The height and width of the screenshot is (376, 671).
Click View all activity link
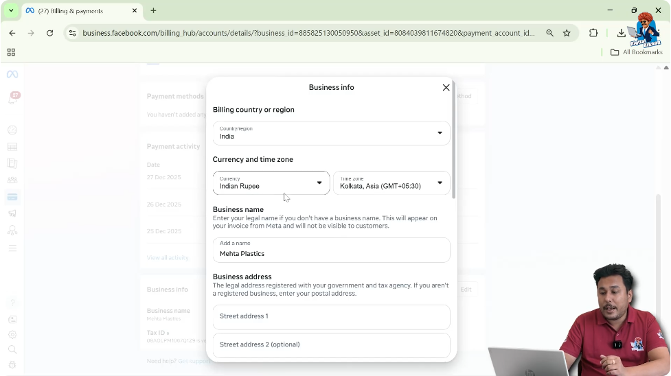[x=168, y=257]
